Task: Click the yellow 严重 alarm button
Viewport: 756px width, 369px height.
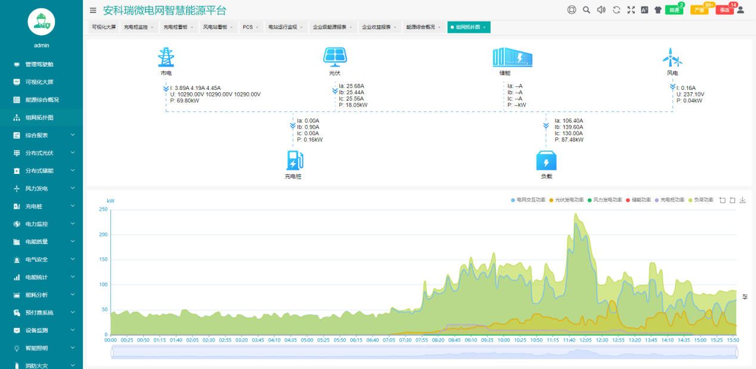Action: 699,10
